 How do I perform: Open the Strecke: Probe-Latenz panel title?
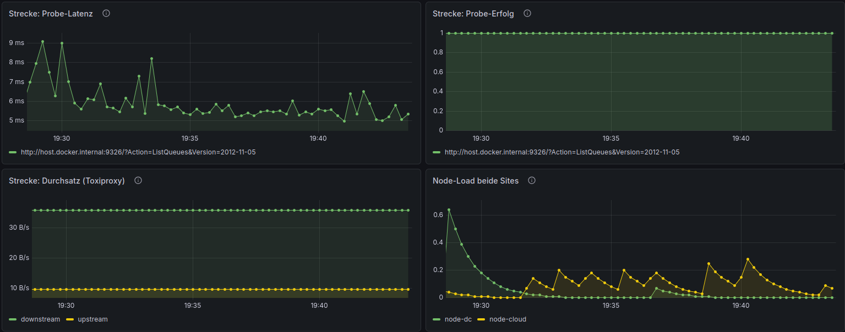(x=51, y=14)
